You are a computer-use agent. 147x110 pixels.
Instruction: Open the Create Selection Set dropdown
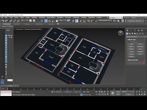[x=105, y=20]
